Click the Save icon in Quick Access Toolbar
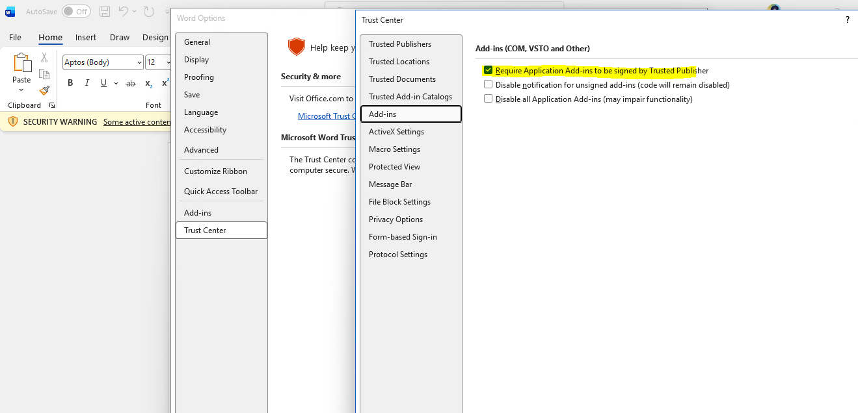This screenshot has width=858, height=413. click(104, 11)
